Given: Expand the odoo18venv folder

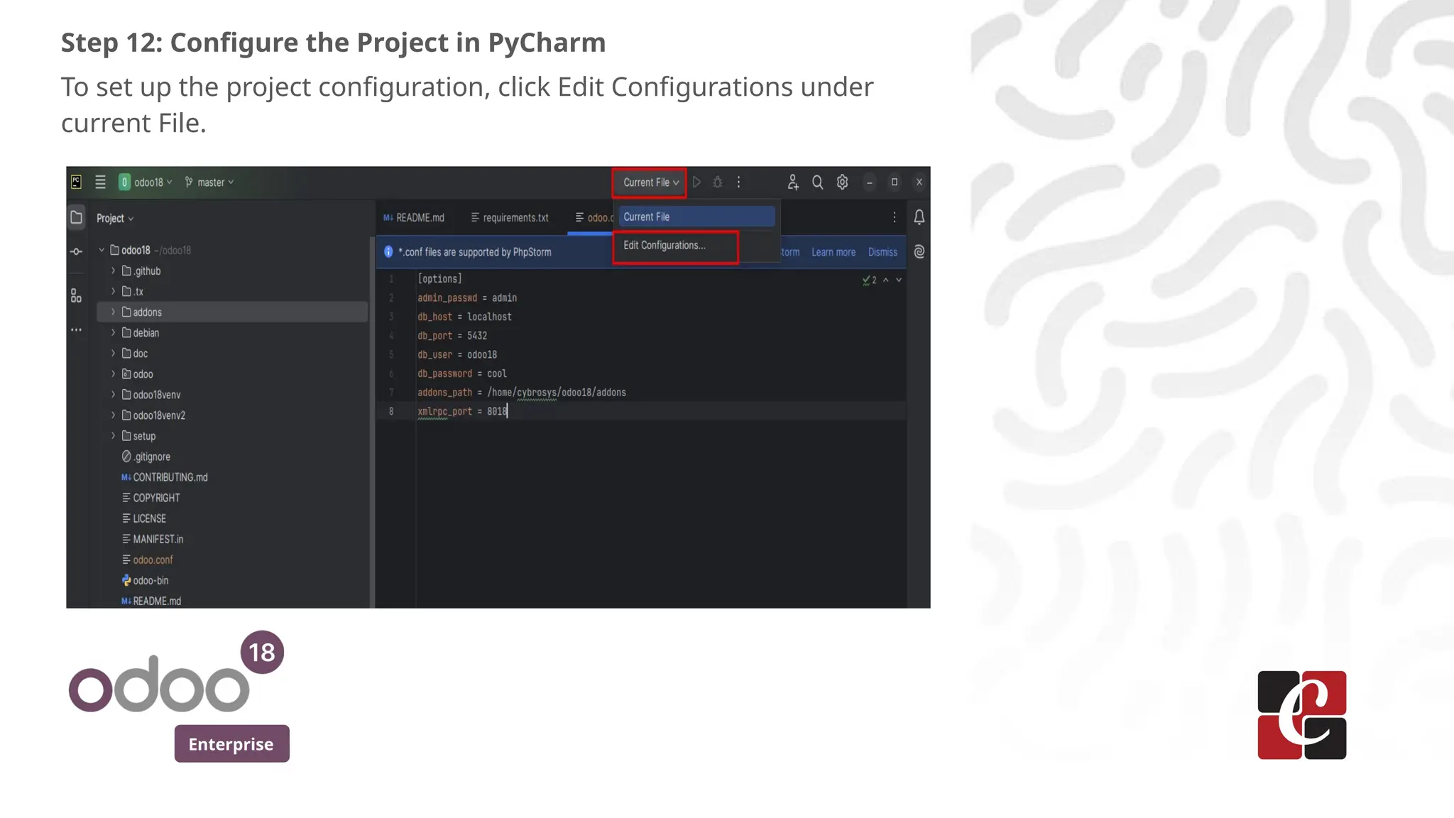Looking at the screenshot, I should click(113, 394).
